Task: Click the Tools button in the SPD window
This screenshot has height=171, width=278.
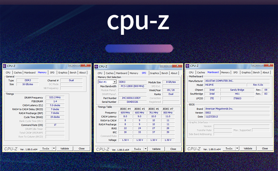Action: (x=138, y=149)
